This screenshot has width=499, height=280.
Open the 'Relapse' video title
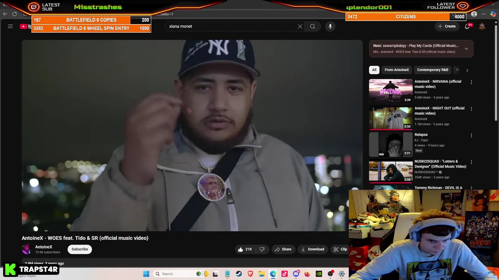[x=421, y=135]
